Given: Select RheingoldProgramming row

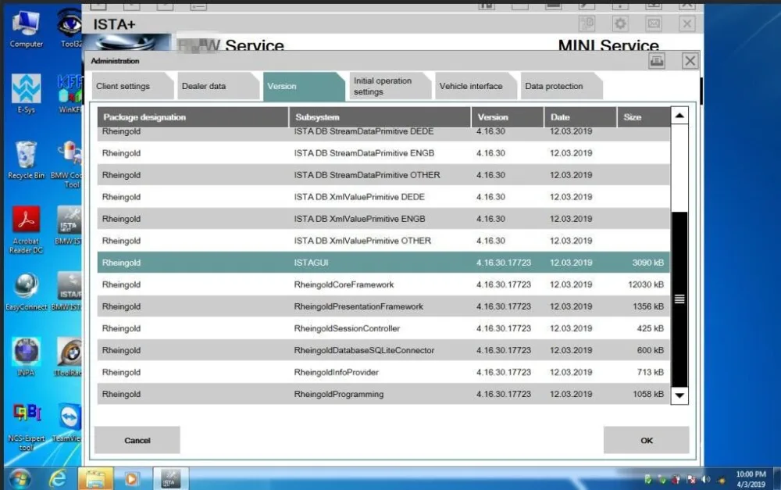Looking at the screenshot, I should 383,395.
